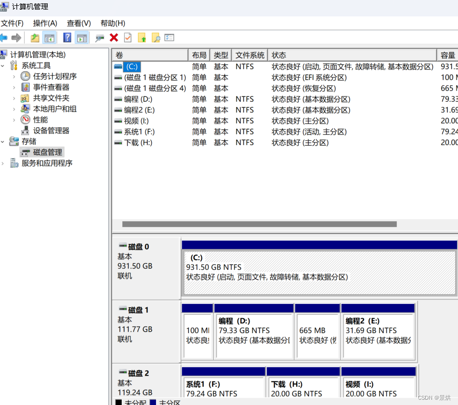Open the 帮助(H) menu

(113, 23)
